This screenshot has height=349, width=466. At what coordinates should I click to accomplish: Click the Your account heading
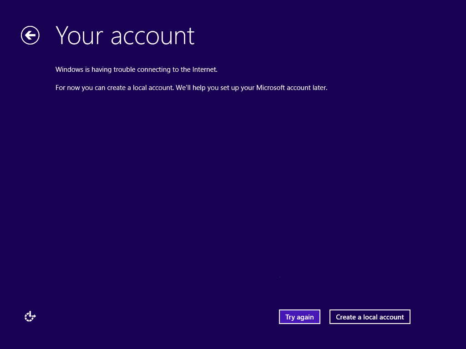125,35
